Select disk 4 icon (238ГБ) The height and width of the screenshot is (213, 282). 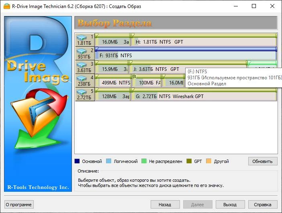[85, 80]
